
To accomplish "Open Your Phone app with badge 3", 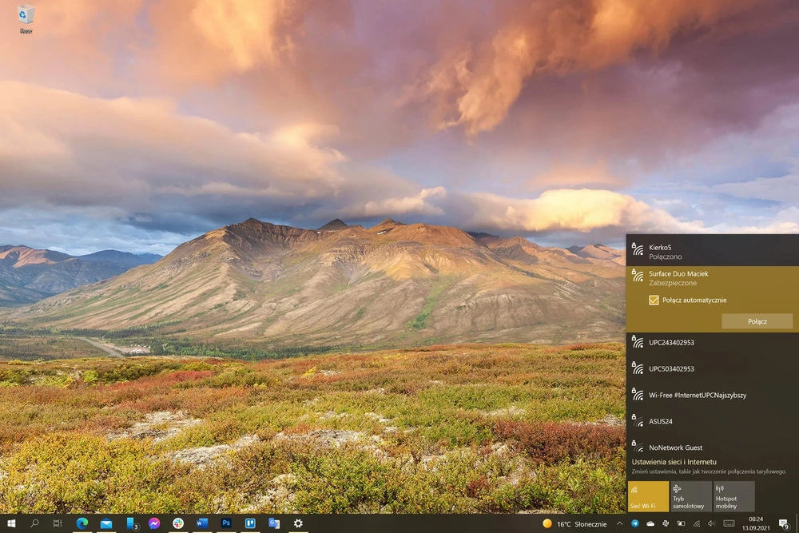I will pyautogui.click(x=131, y=523).
